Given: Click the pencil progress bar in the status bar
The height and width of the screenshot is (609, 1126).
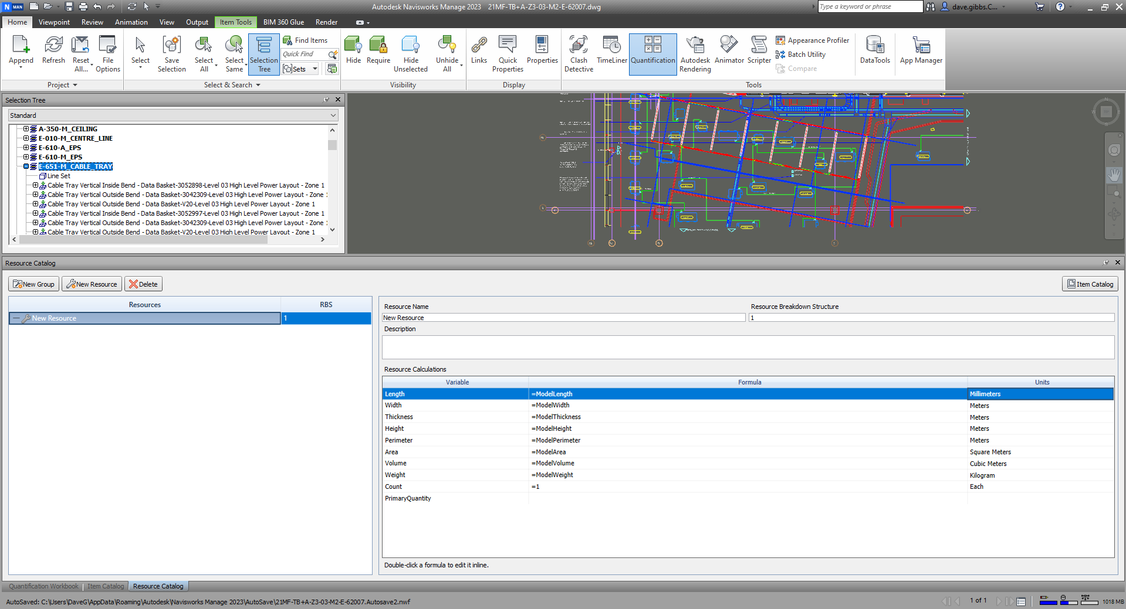Looking at the screenshot, I should coord(1049,603).
